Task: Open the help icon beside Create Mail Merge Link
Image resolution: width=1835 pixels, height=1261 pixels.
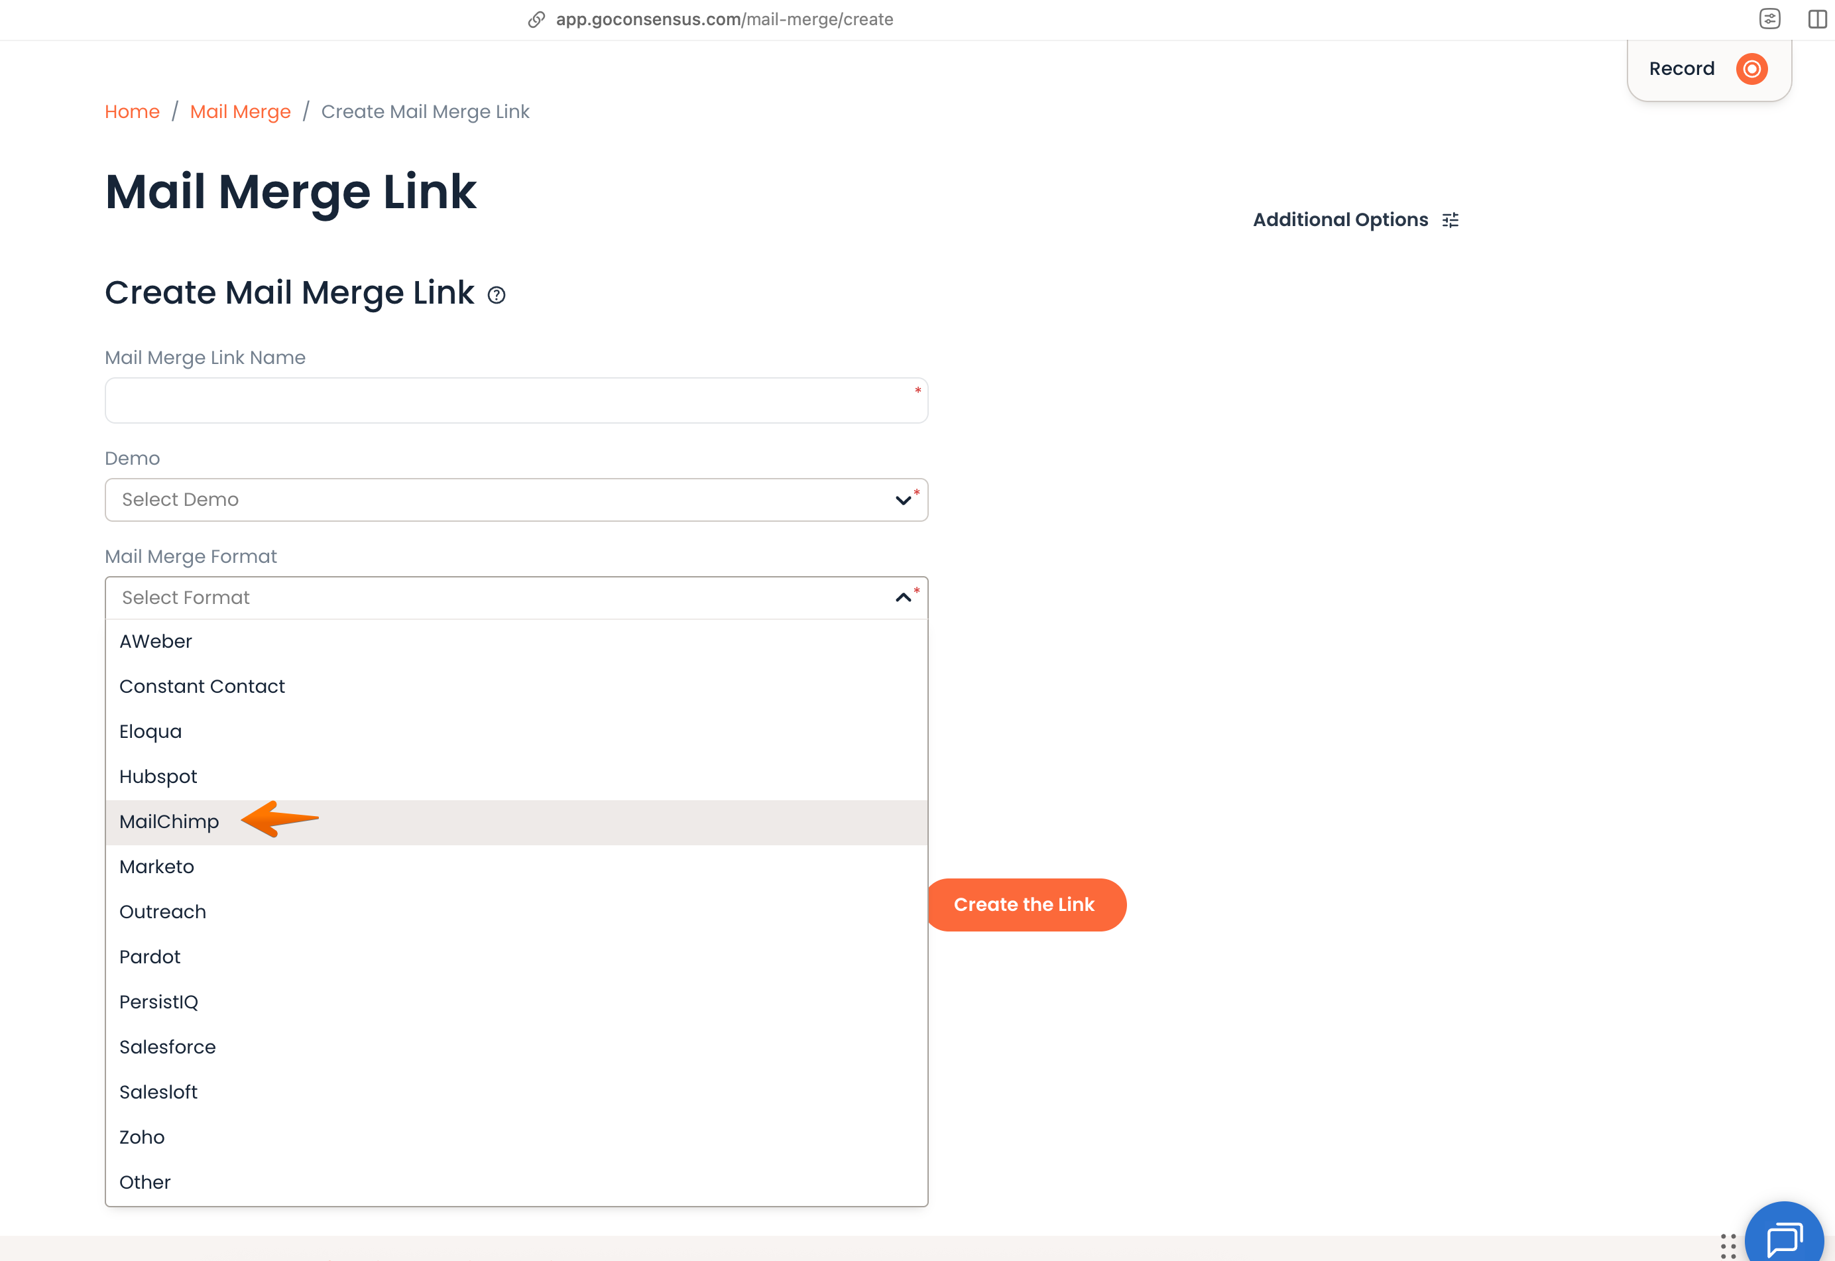Action: coord(496,296)
